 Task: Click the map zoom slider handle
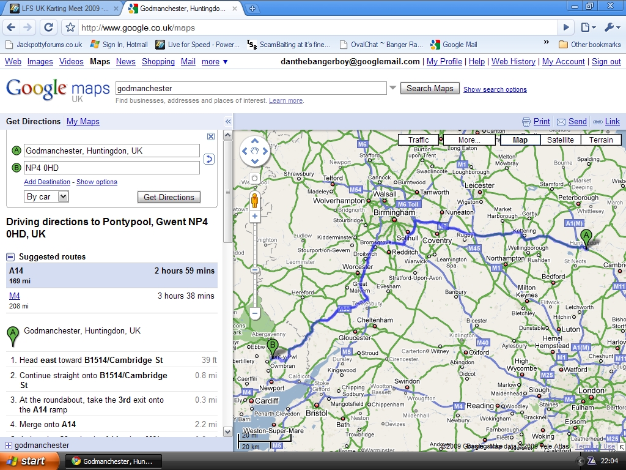(255, 270)
